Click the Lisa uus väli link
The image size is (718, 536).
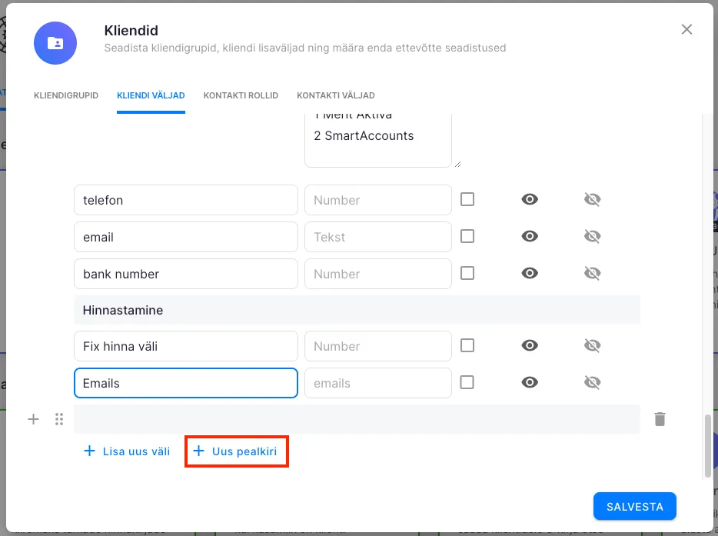[127, 451]
